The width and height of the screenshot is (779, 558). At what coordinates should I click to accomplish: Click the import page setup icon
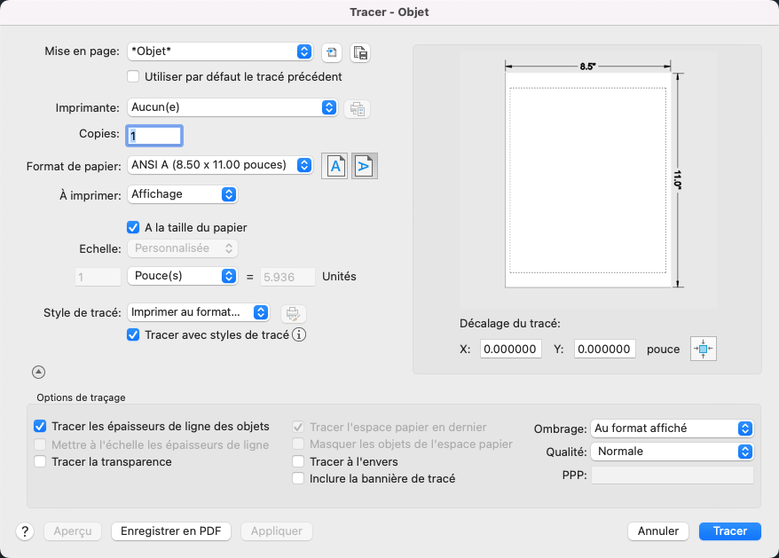click(x=332, y=52)
